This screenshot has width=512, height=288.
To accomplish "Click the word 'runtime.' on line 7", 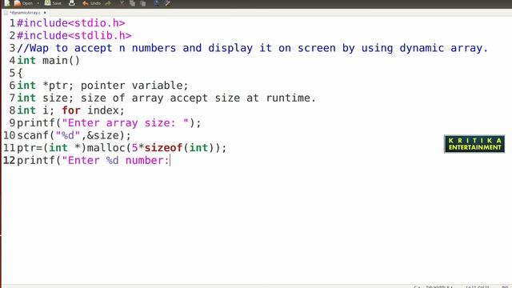I will (x=291, y=98).
